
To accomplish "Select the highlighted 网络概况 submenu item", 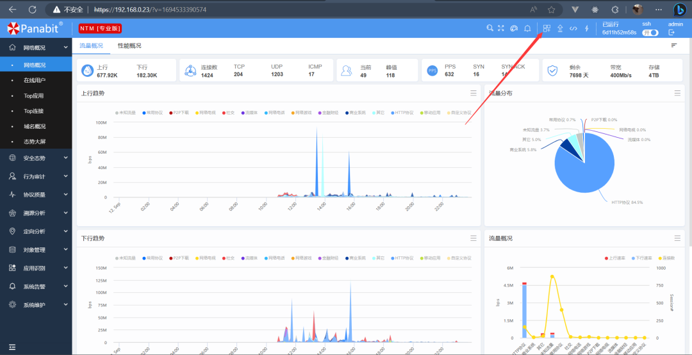I will coord(36,65).
